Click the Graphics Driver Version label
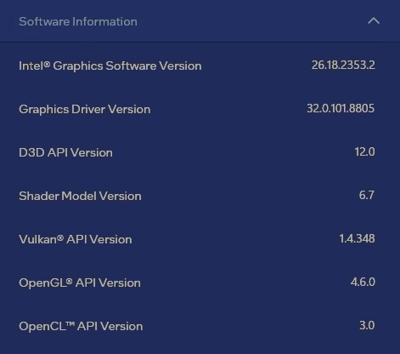Viewport: 400px width, 354px height. pyautogui.click(x=85, y=110)
